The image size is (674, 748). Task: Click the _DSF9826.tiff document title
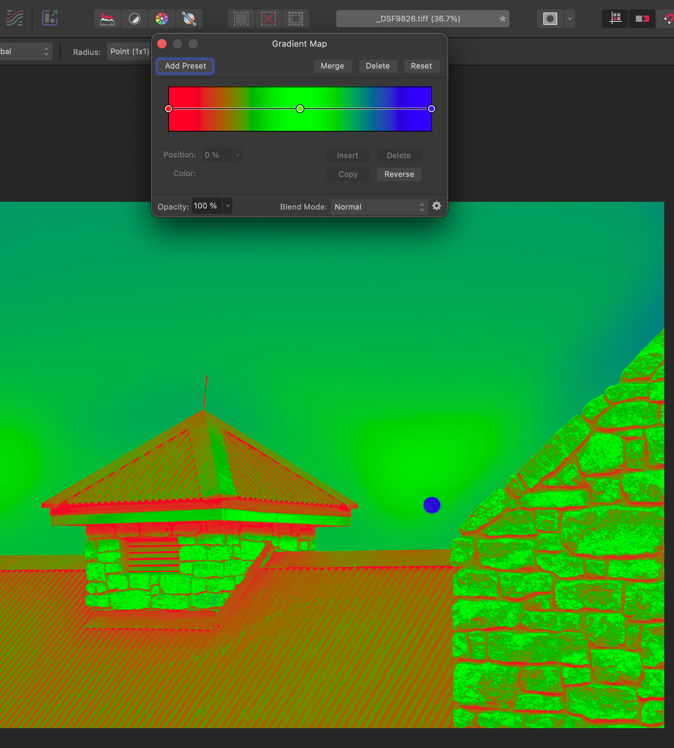418,19
